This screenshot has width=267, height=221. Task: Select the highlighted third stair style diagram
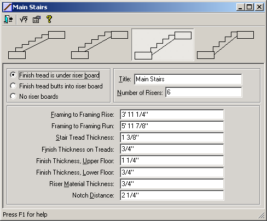click(162, 45)
